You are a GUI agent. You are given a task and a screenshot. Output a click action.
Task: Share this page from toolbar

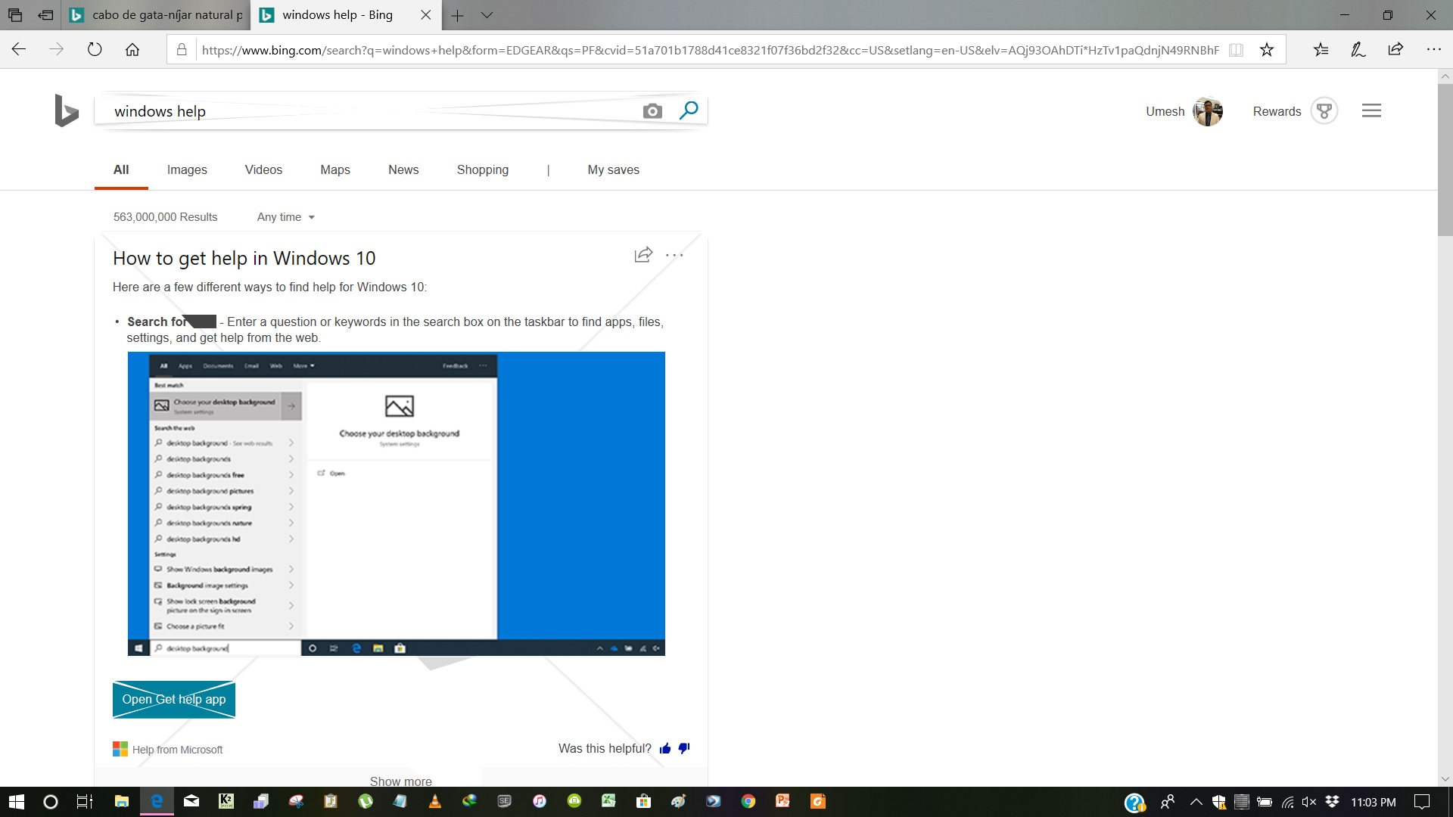[x=1395, y=50]
